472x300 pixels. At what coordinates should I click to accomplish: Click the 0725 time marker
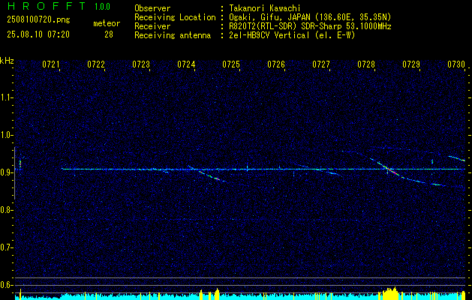pos(231,64)
